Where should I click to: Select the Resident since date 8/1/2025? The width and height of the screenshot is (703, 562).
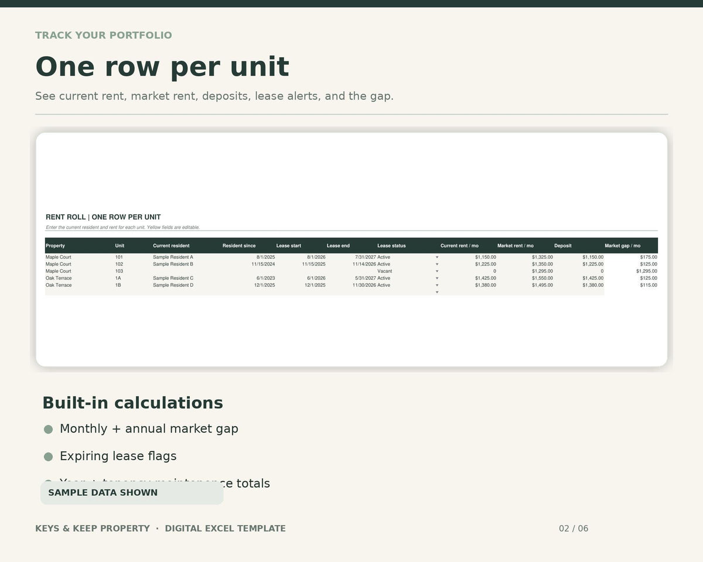pos(265,257)
